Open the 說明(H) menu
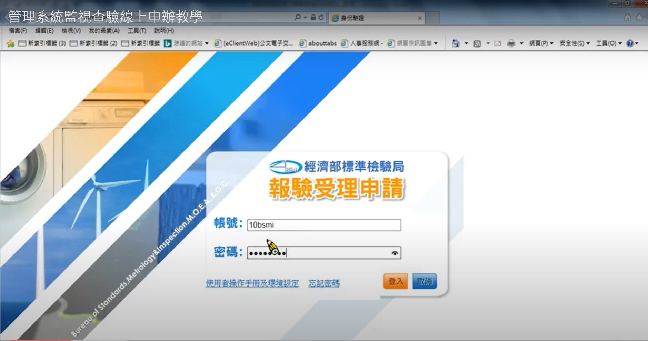The width and height of the screenshot is (648, 341). 164,31
